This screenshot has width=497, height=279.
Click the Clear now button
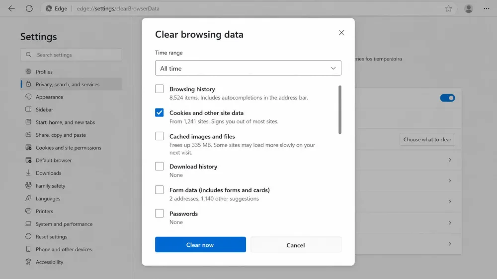coord(200,245)
